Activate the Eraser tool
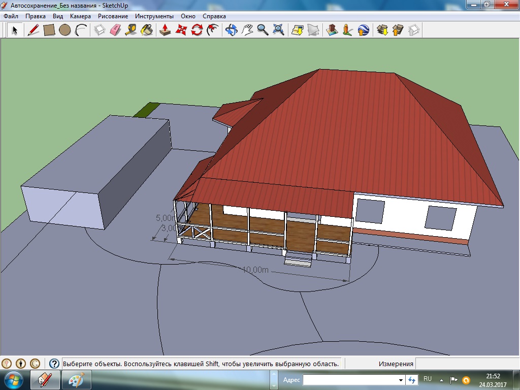This screenshot has width=520, height=390. tap(115, 30)
